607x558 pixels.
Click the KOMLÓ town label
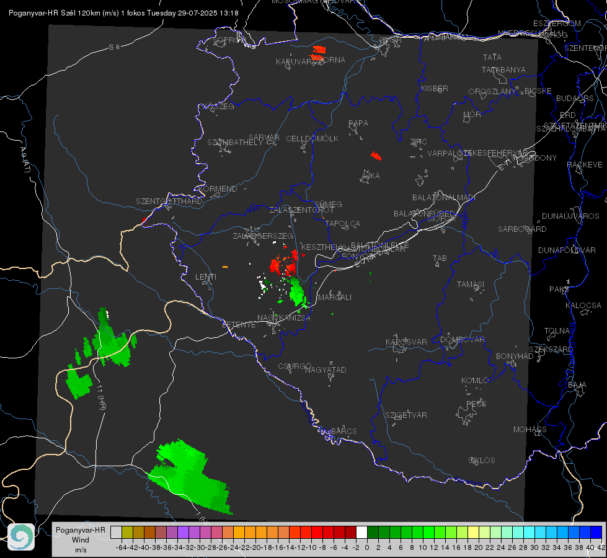point(475,381)
